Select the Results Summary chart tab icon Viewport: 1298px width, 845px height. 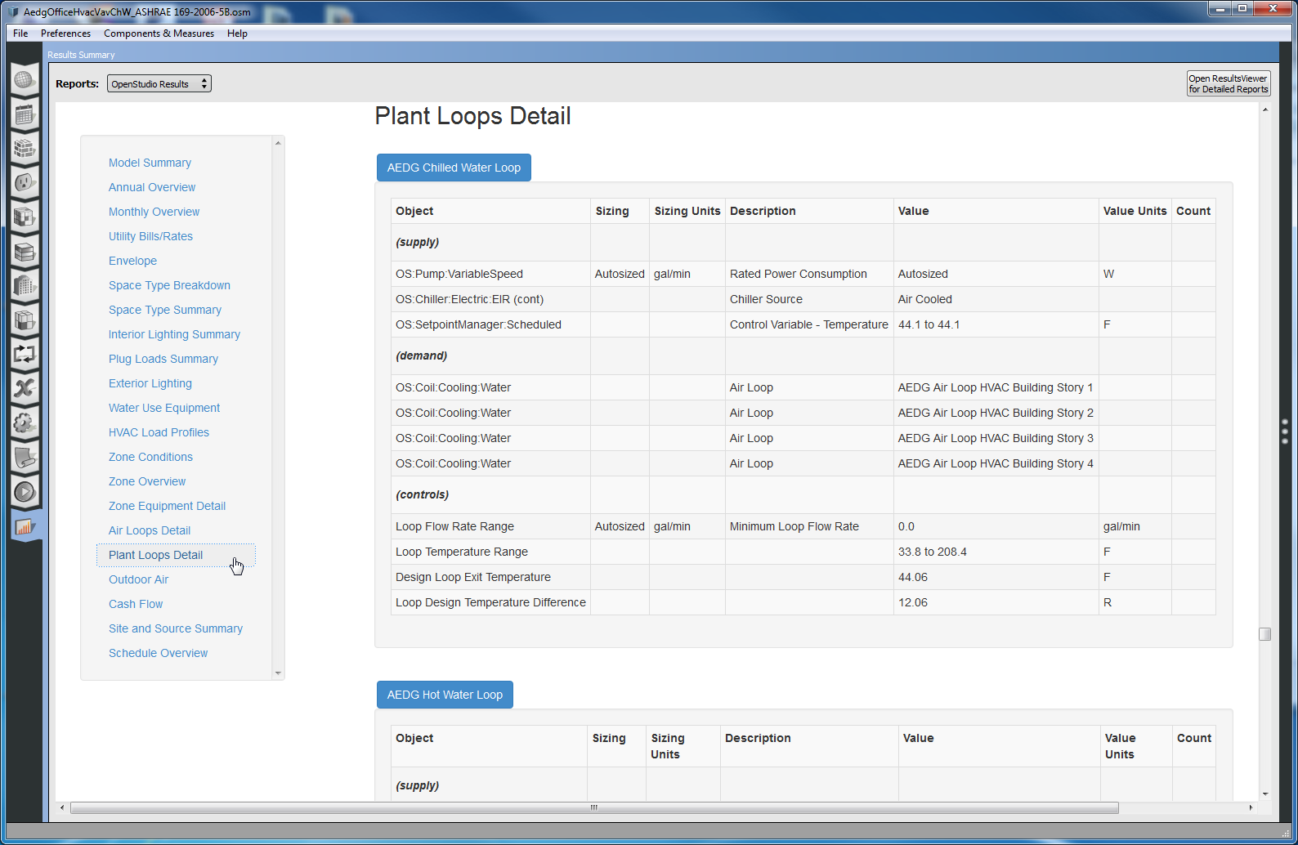[25, 526]
